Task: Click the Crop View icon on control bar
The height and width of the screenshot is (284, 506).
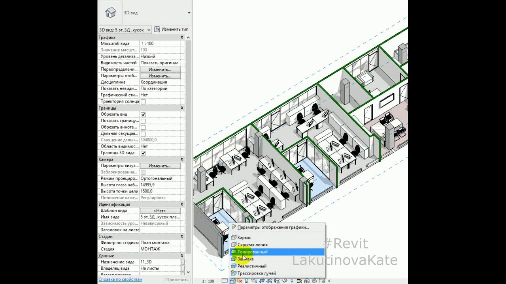Action: [x=262, y=281]
